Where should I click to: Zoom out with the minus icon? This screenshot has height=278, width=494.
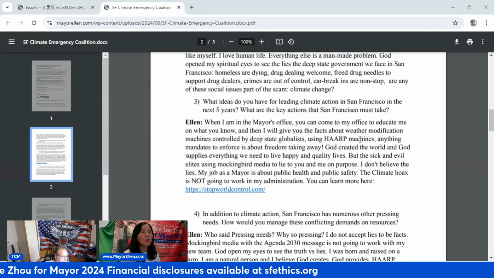coord(231,42)
